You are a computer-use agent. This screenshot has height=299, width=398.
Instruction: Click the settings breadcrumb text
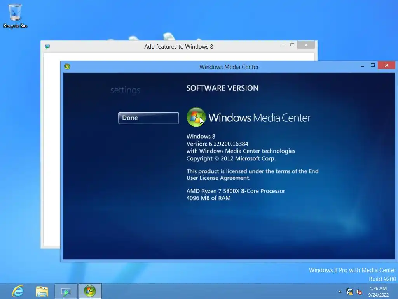(x=126, y=90)
